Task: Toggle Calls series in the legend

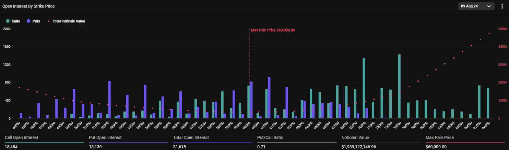Action: tap(15, 21)
